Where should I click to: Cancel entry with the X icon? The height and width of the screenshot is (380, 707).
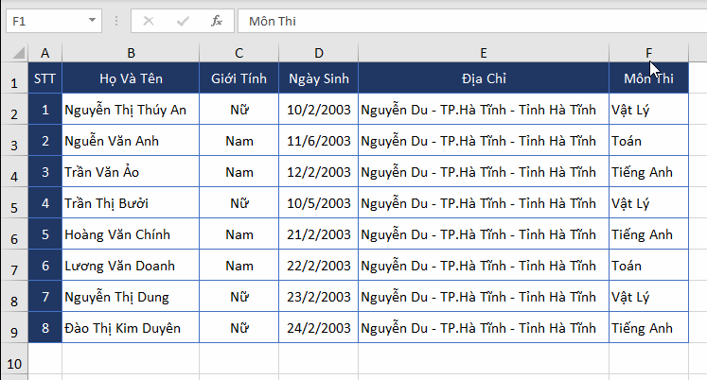coord(149,21)
